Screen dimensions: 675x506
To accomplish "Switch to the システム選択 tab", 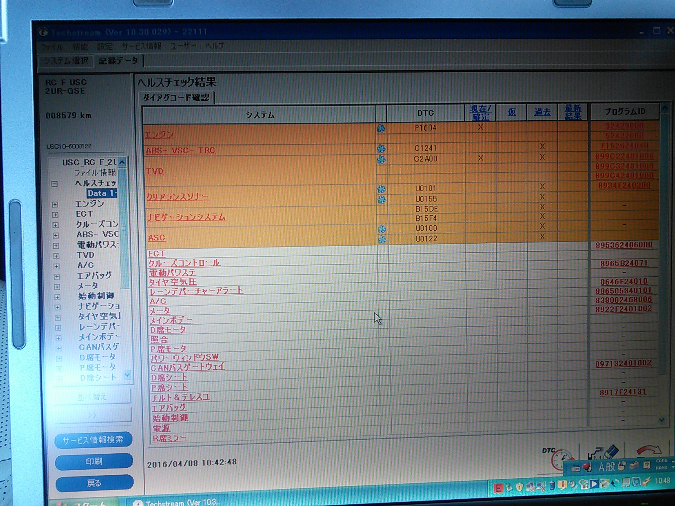I will (66, 61).
